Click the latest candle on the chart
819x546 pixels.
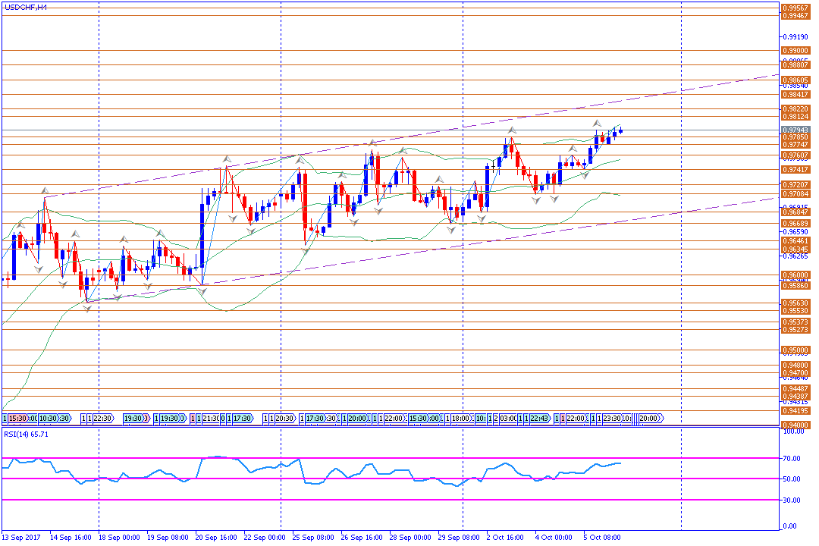coord(620,131)
